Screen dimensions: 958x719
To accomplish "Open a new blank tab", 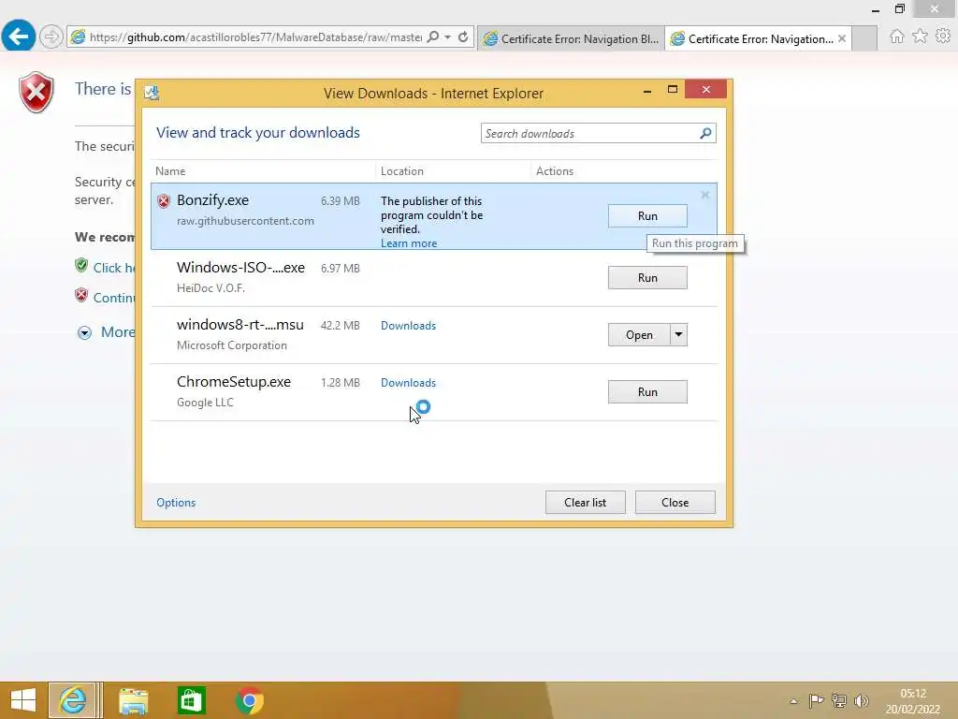I will pyautogui.click(x=864, y=38).
